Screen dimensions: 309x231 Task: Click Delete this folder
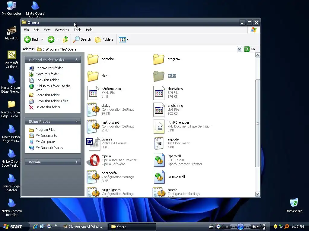pyautogui.click(x=48, y=107)
